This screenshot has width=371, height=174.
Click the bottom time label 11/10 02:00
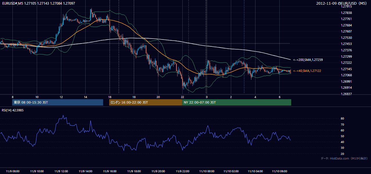pos(231,171)
